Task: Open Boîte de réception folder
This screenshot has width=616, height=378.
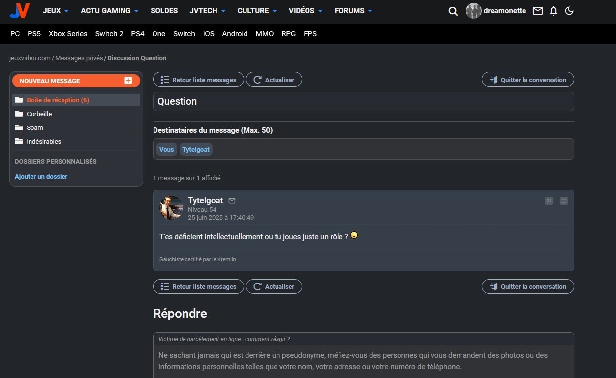Action: coord(76,100)
